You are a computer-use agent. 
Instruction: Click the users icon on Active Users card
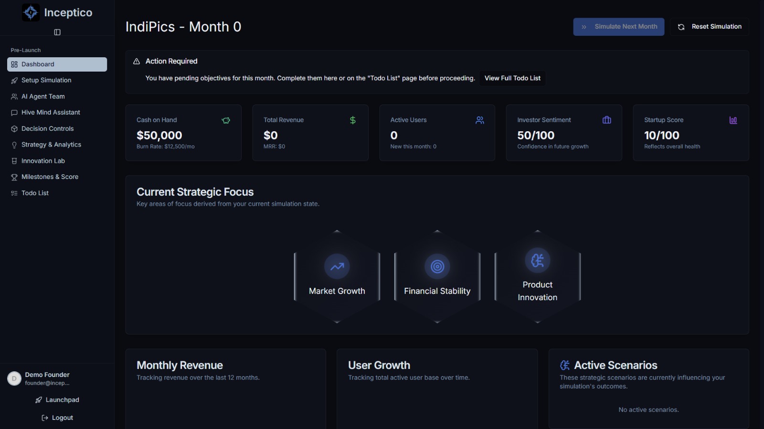point(480,120)
